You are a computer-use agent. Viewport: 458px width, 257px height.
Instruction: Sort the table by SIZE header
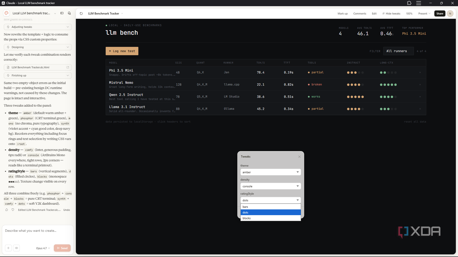point(178,63)
